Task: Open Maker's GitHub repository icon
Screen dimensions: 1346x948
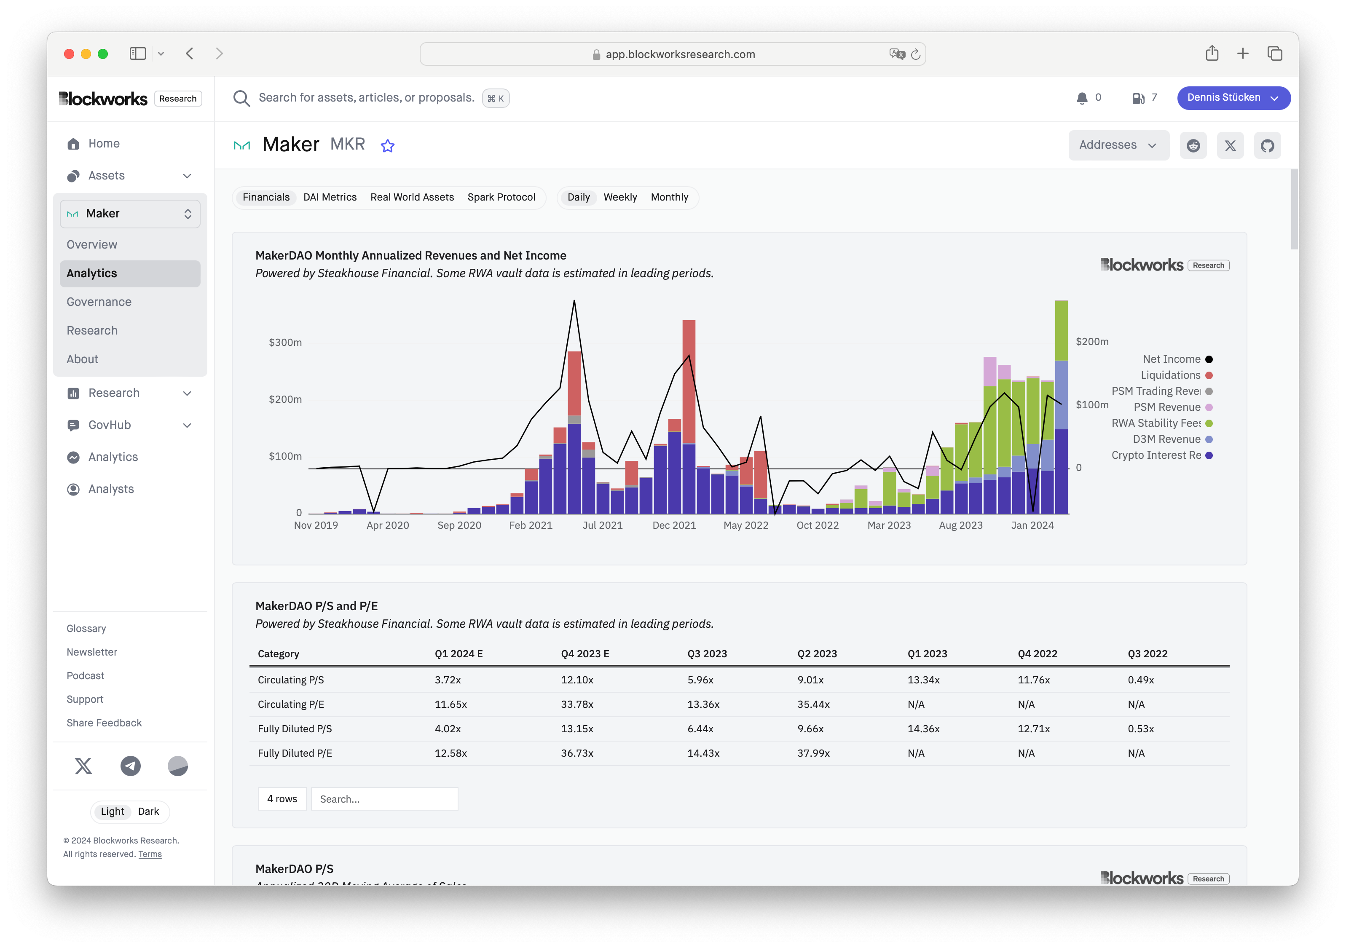Action: click(1268, 145)
